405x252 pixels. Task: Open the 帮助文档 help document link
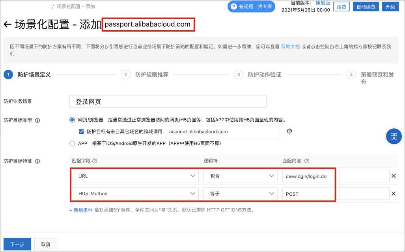tap(290, 46)
